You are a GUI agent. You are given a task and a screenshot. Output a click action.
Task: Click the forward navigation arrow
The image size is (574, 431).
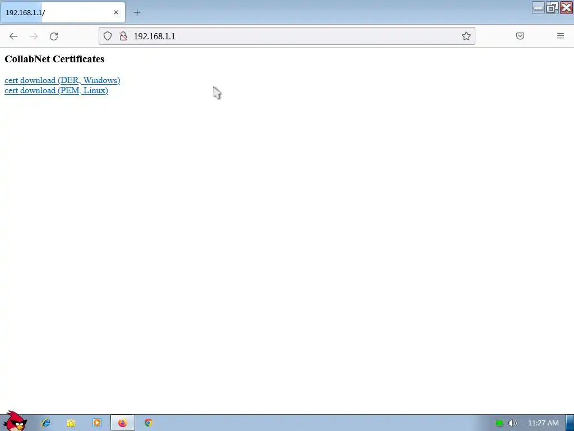34,36
